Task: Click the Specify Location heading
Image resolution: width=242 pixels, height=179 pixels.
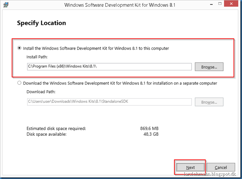Action: (x=41, y=23)
